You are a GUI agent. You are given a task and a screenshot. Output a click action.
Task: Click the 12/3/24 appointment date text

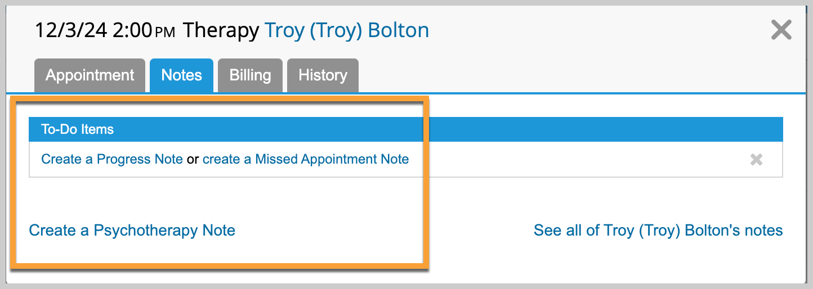pos(70,30)
